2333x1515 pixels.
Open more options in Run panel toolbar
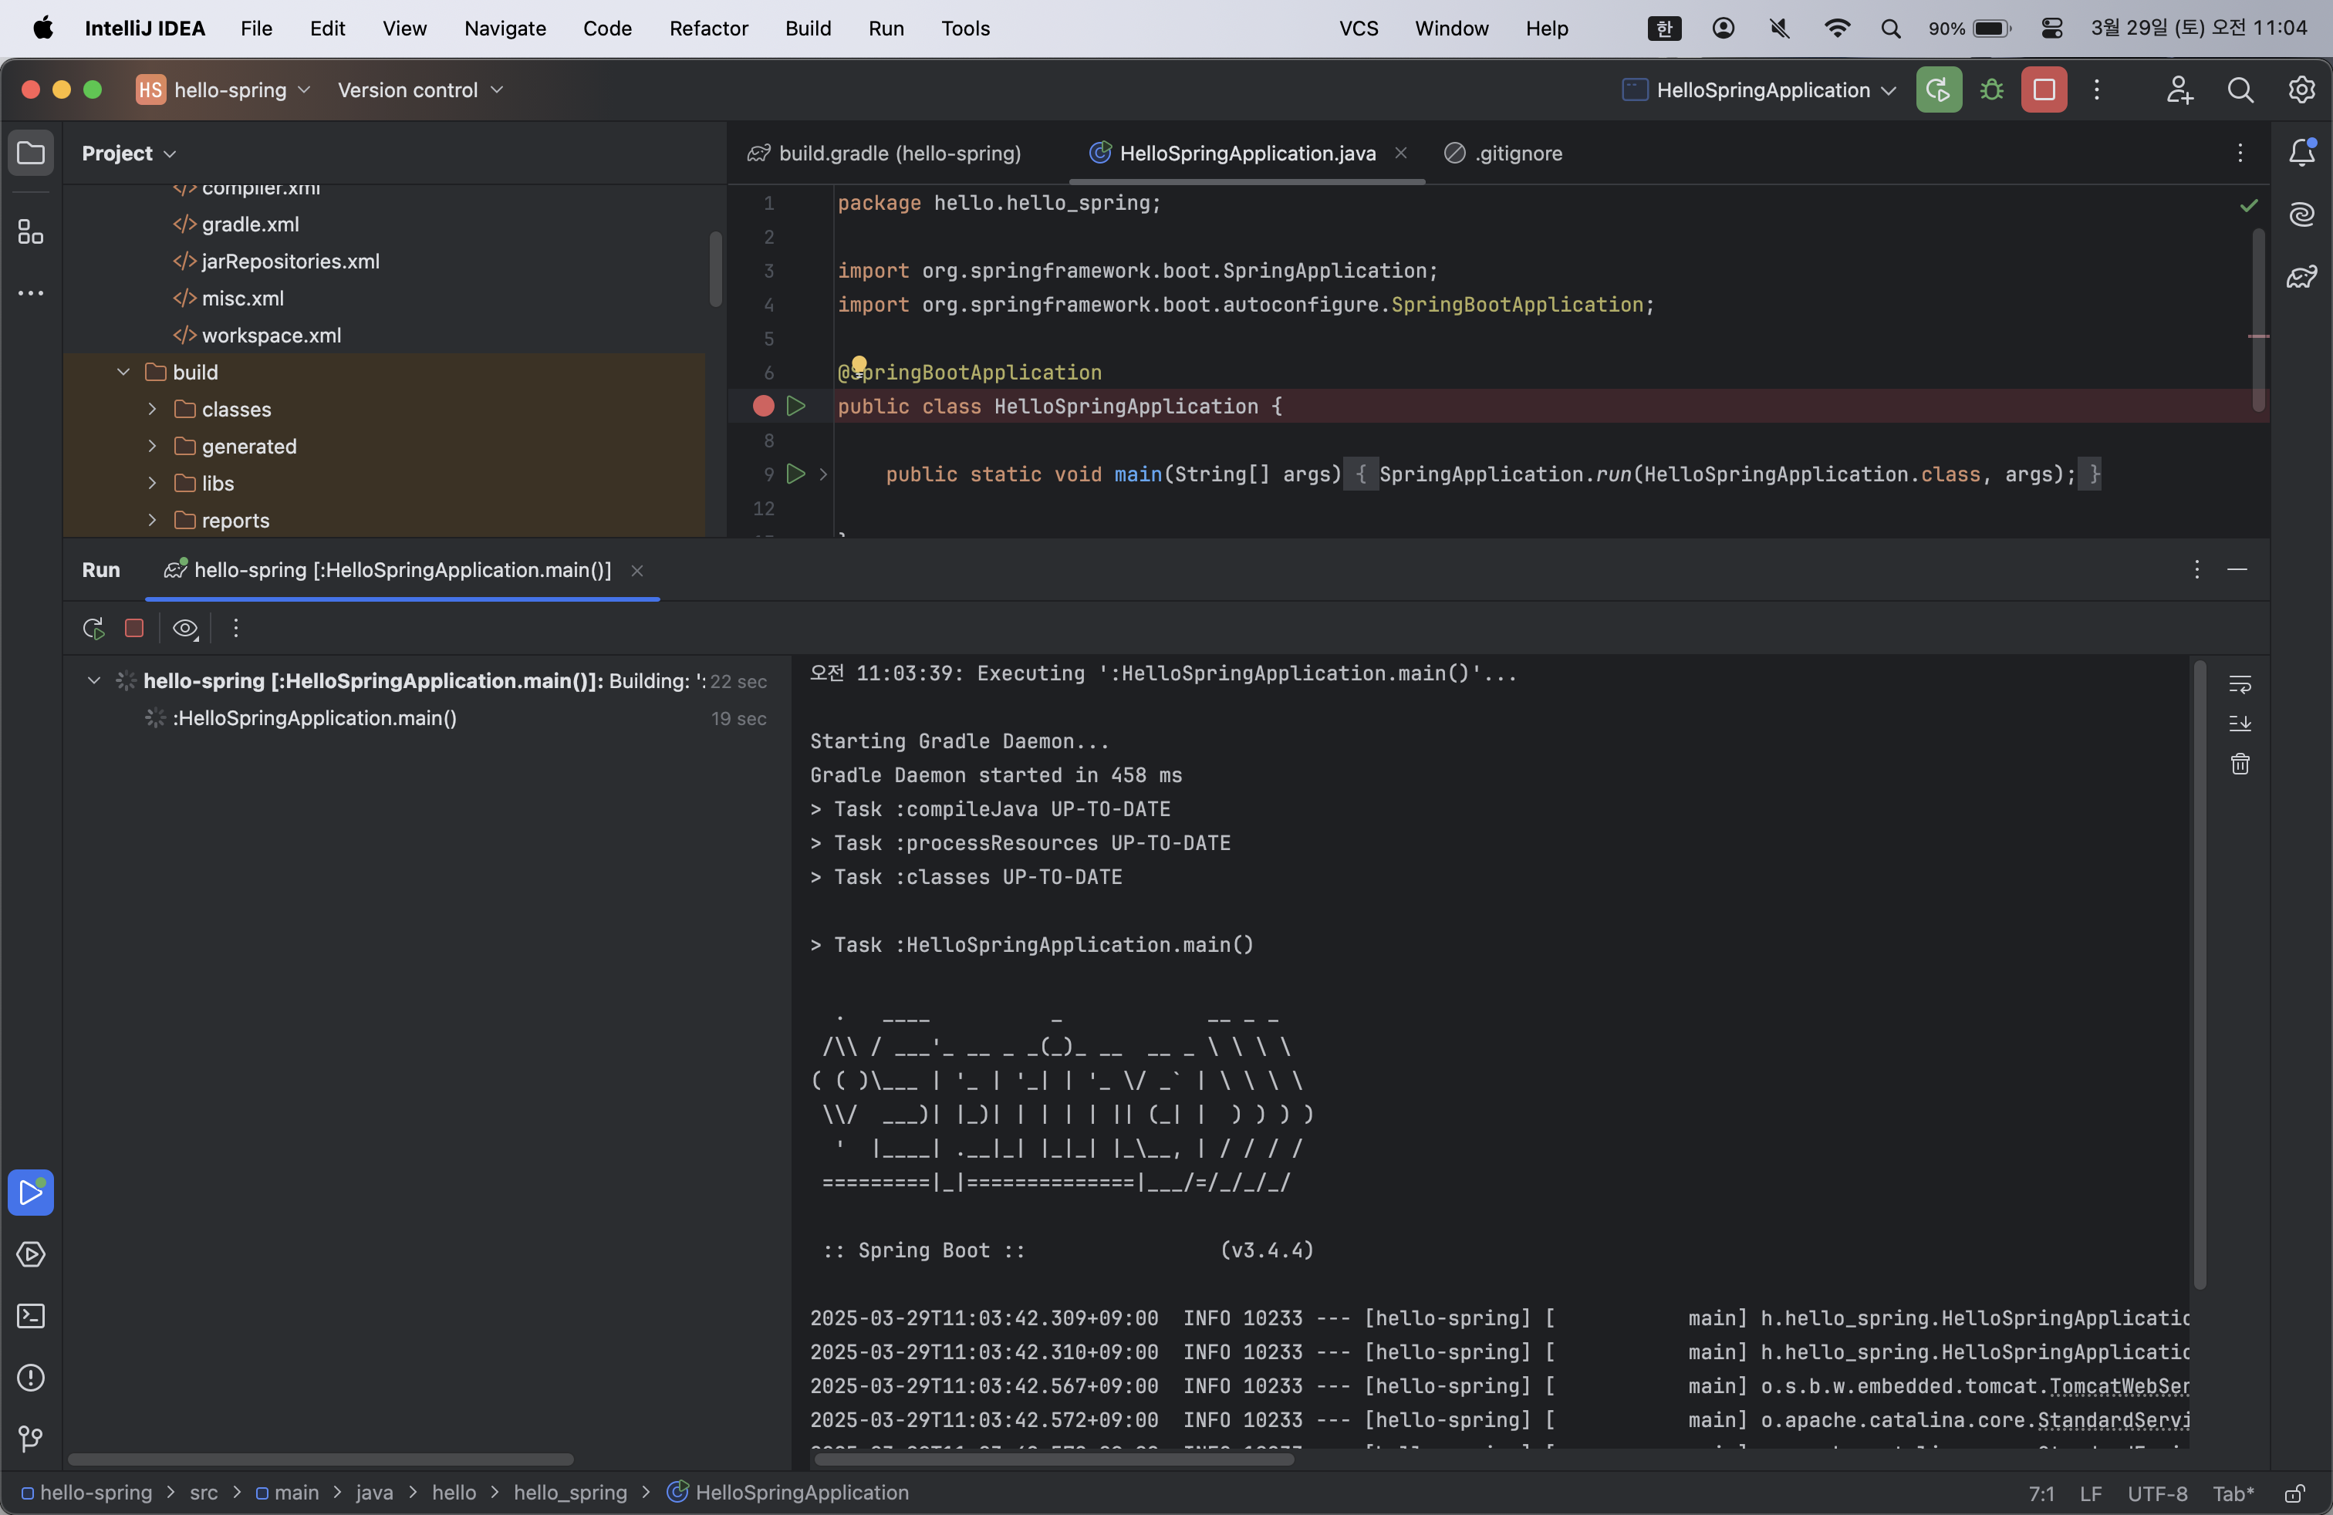pos(235,628)
